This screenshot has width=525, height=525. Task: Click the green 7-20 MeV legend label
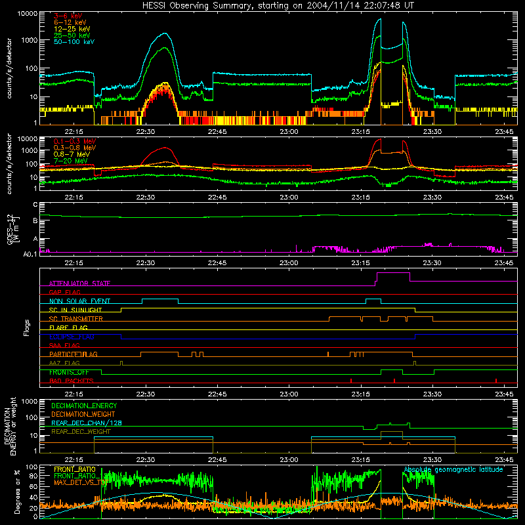coord(71,161)
